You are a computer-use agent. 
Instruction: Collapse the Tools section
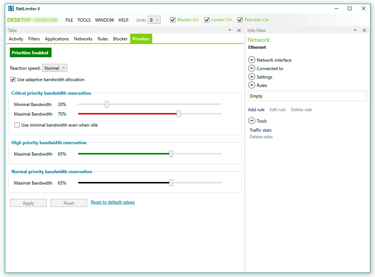point(251,121)
